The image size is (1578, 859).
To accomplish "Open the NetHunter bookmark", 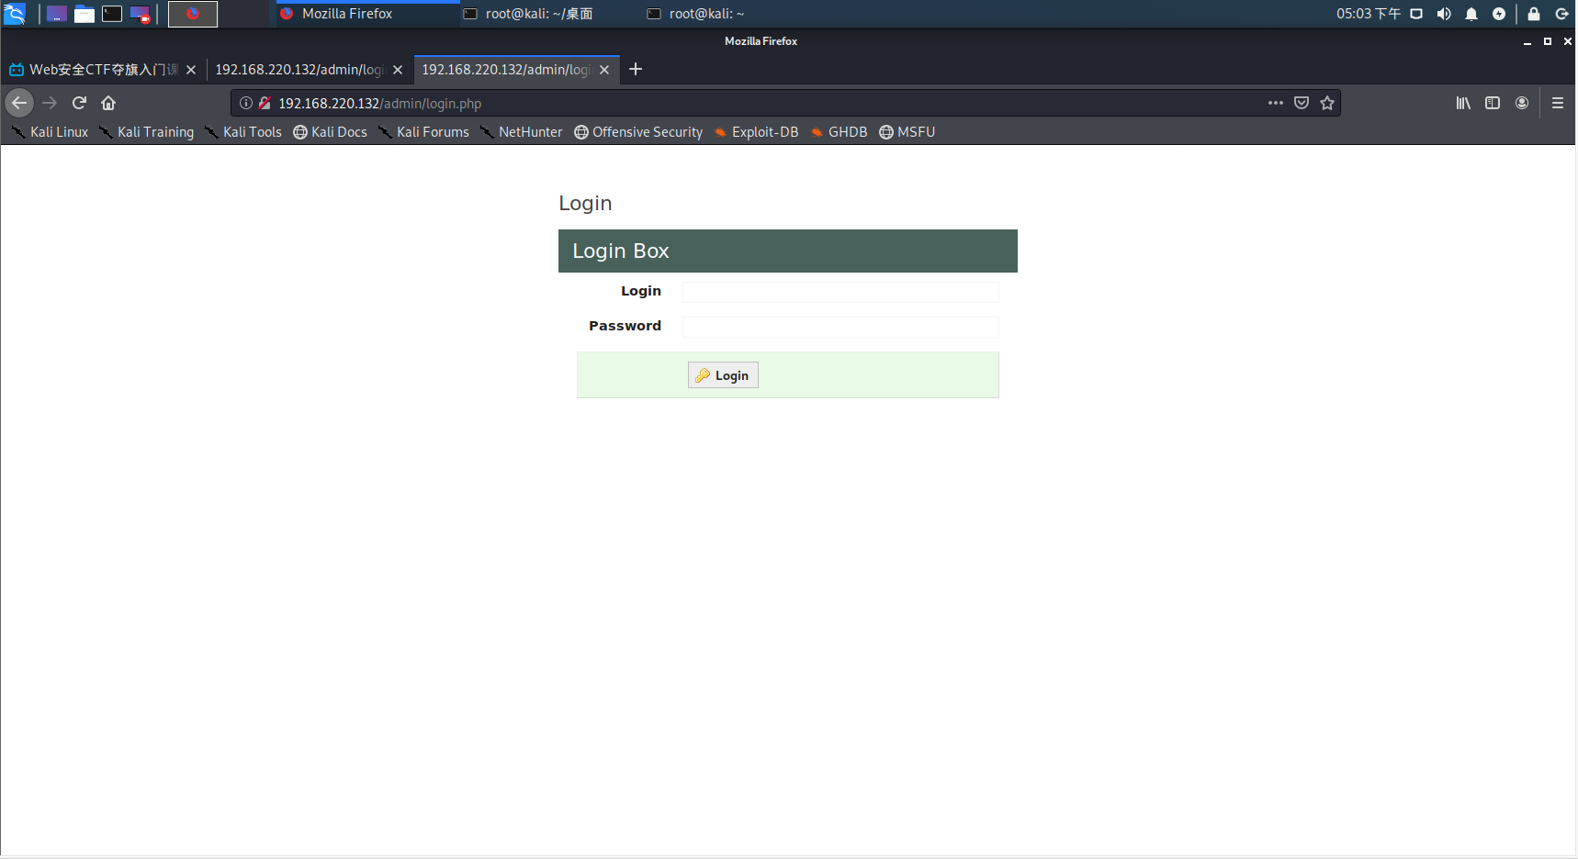I will pyautogui.click(x=522, y=132).
